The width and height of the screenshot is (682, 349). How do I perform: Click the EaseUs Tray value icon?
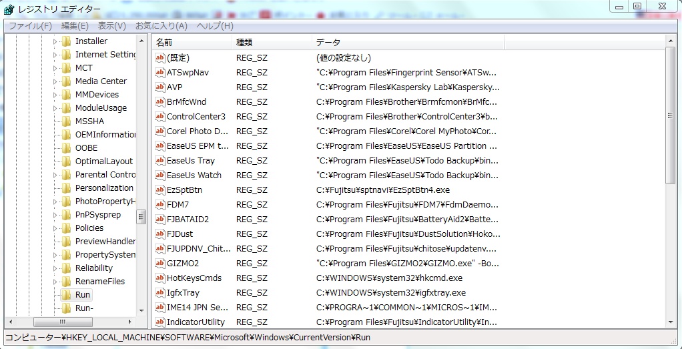coord(160,161)
